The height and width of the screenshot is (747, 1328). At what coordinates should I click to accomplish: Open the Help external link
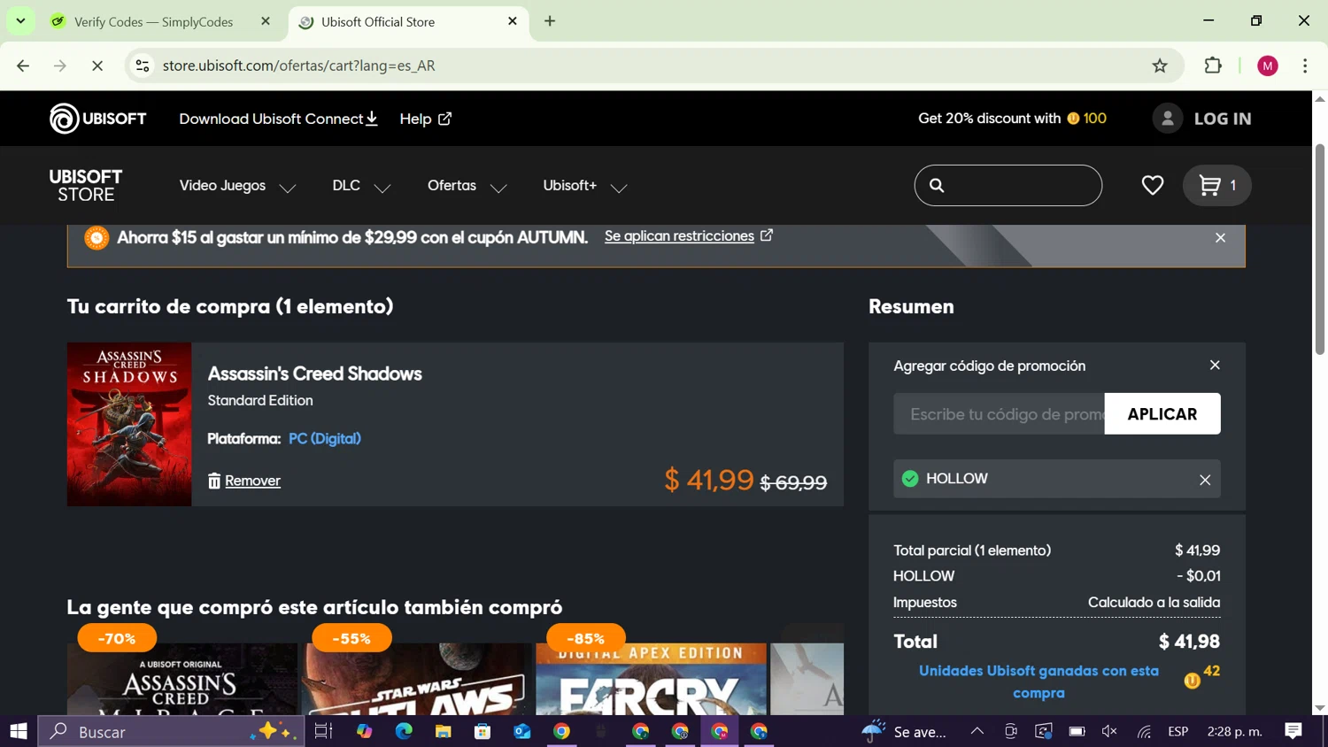[426, 119]
